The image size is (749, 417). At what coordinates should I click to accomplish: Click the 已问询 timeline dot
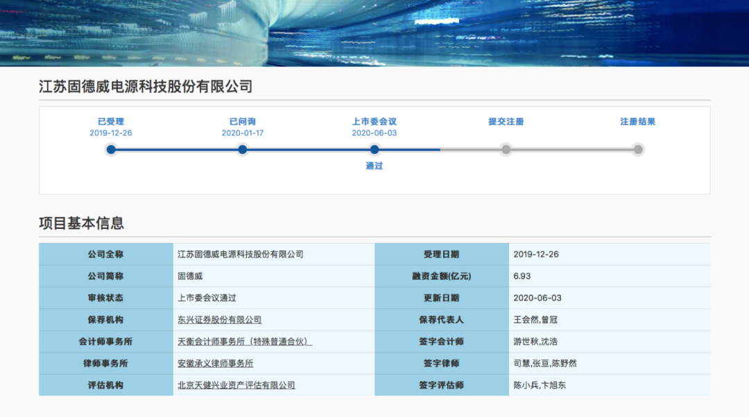[243, 149]
